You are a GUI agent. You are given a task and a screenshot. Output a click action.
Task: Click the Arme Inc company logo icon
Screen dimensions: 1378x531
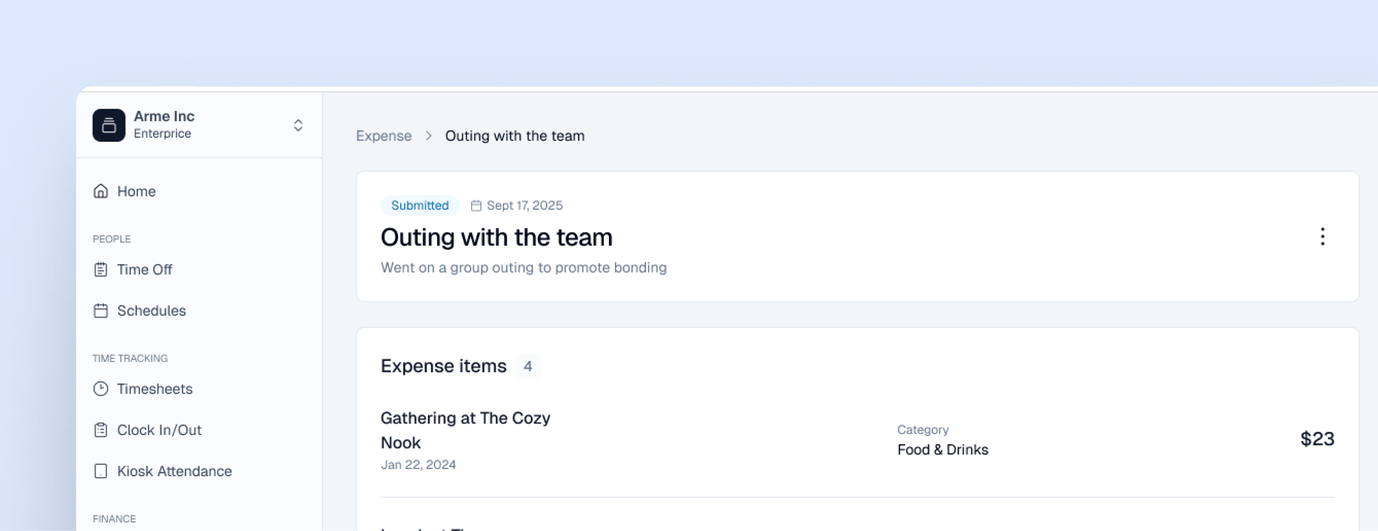109,125
